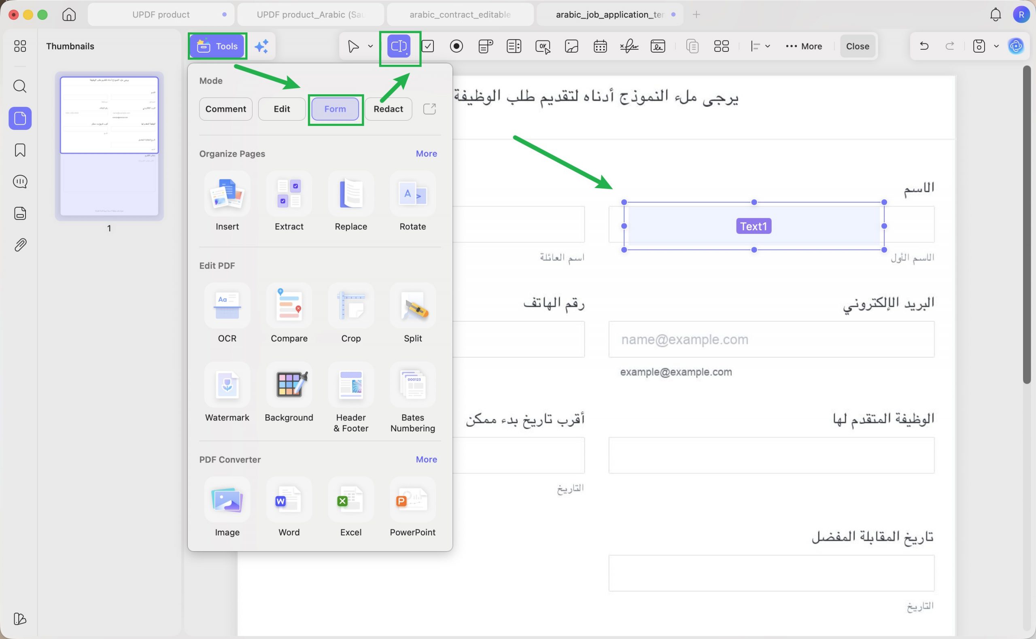Switch to Edit mode

coord(282,109)
